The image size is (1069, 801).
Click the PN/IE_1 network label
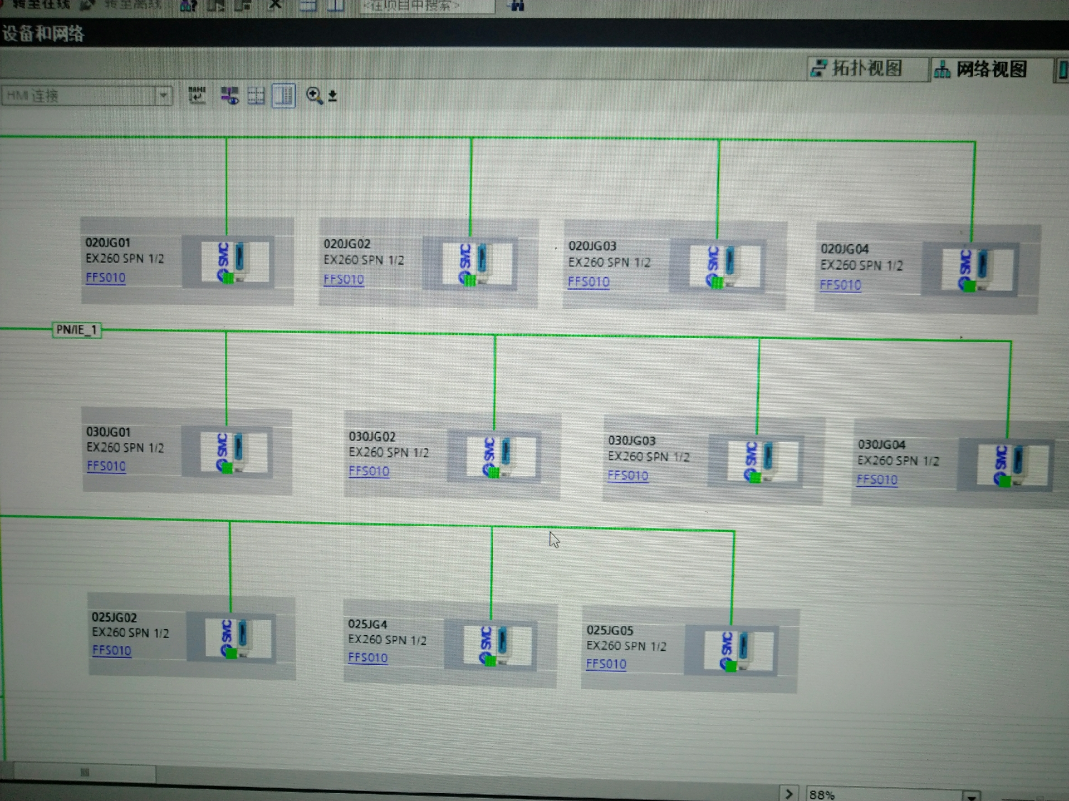(77, 330)
